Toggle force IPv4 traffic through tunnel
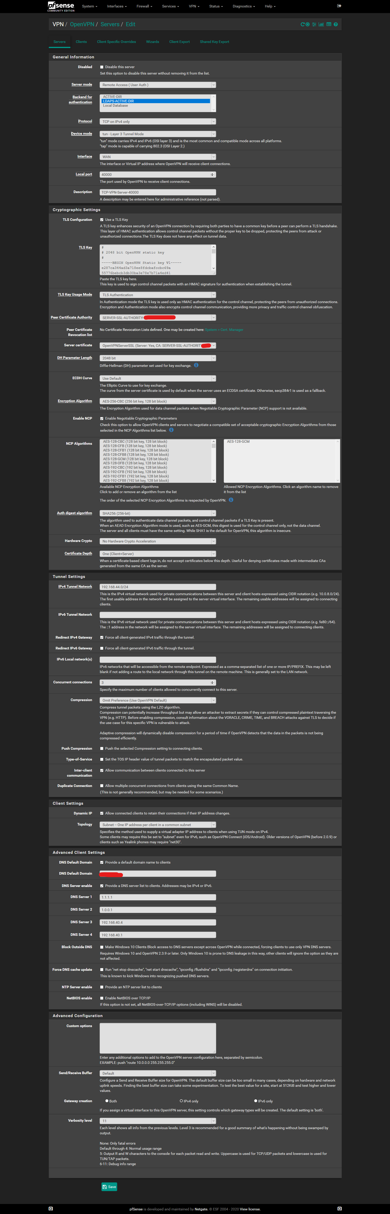Image resolution: width=390 pixels, height=1214 pixels. [x=102, y=638]
